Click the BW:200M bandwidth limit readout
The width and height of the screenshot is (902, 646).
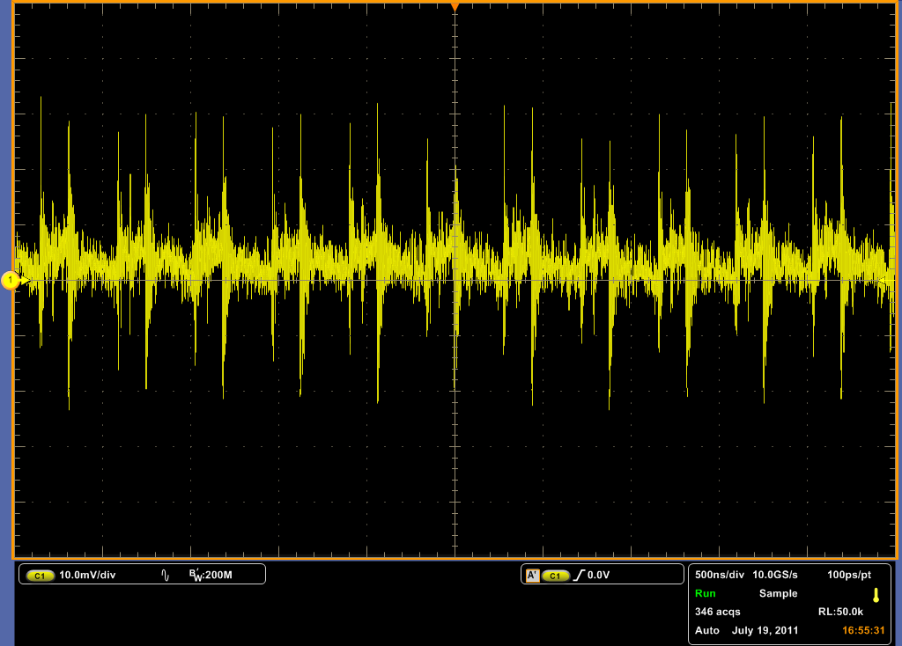click(x=211, y=576)
